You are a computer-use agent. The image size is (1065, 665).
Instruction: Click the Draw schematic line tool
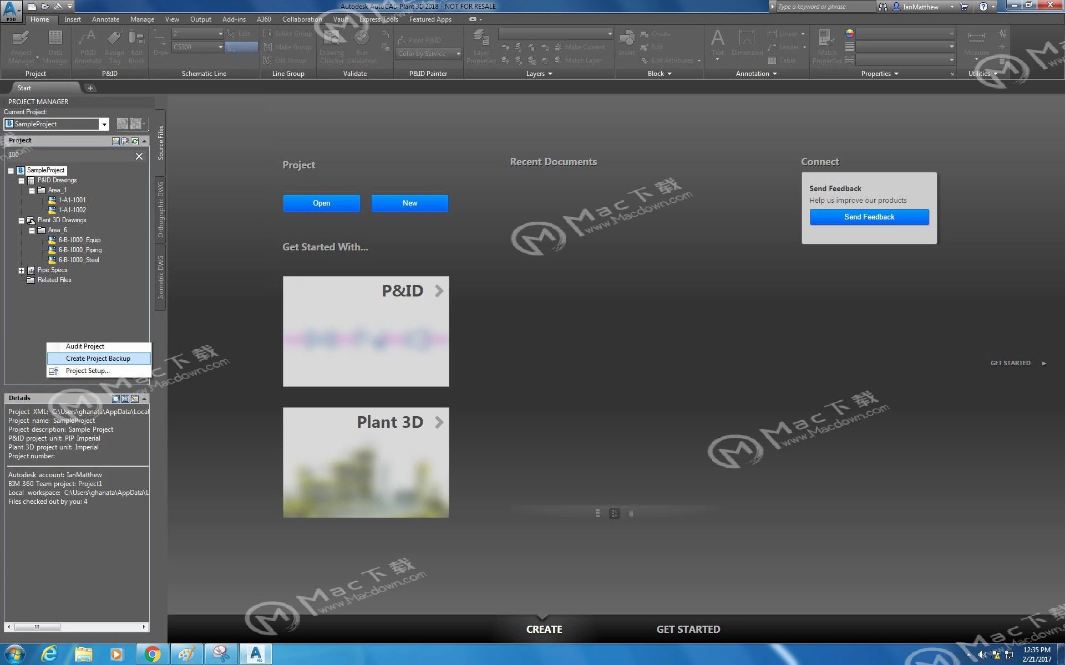point(160,43)
